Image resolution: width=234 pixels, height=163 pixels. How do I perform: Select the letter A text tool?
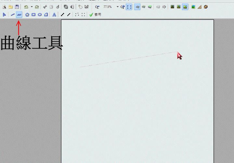click(54, 15)
